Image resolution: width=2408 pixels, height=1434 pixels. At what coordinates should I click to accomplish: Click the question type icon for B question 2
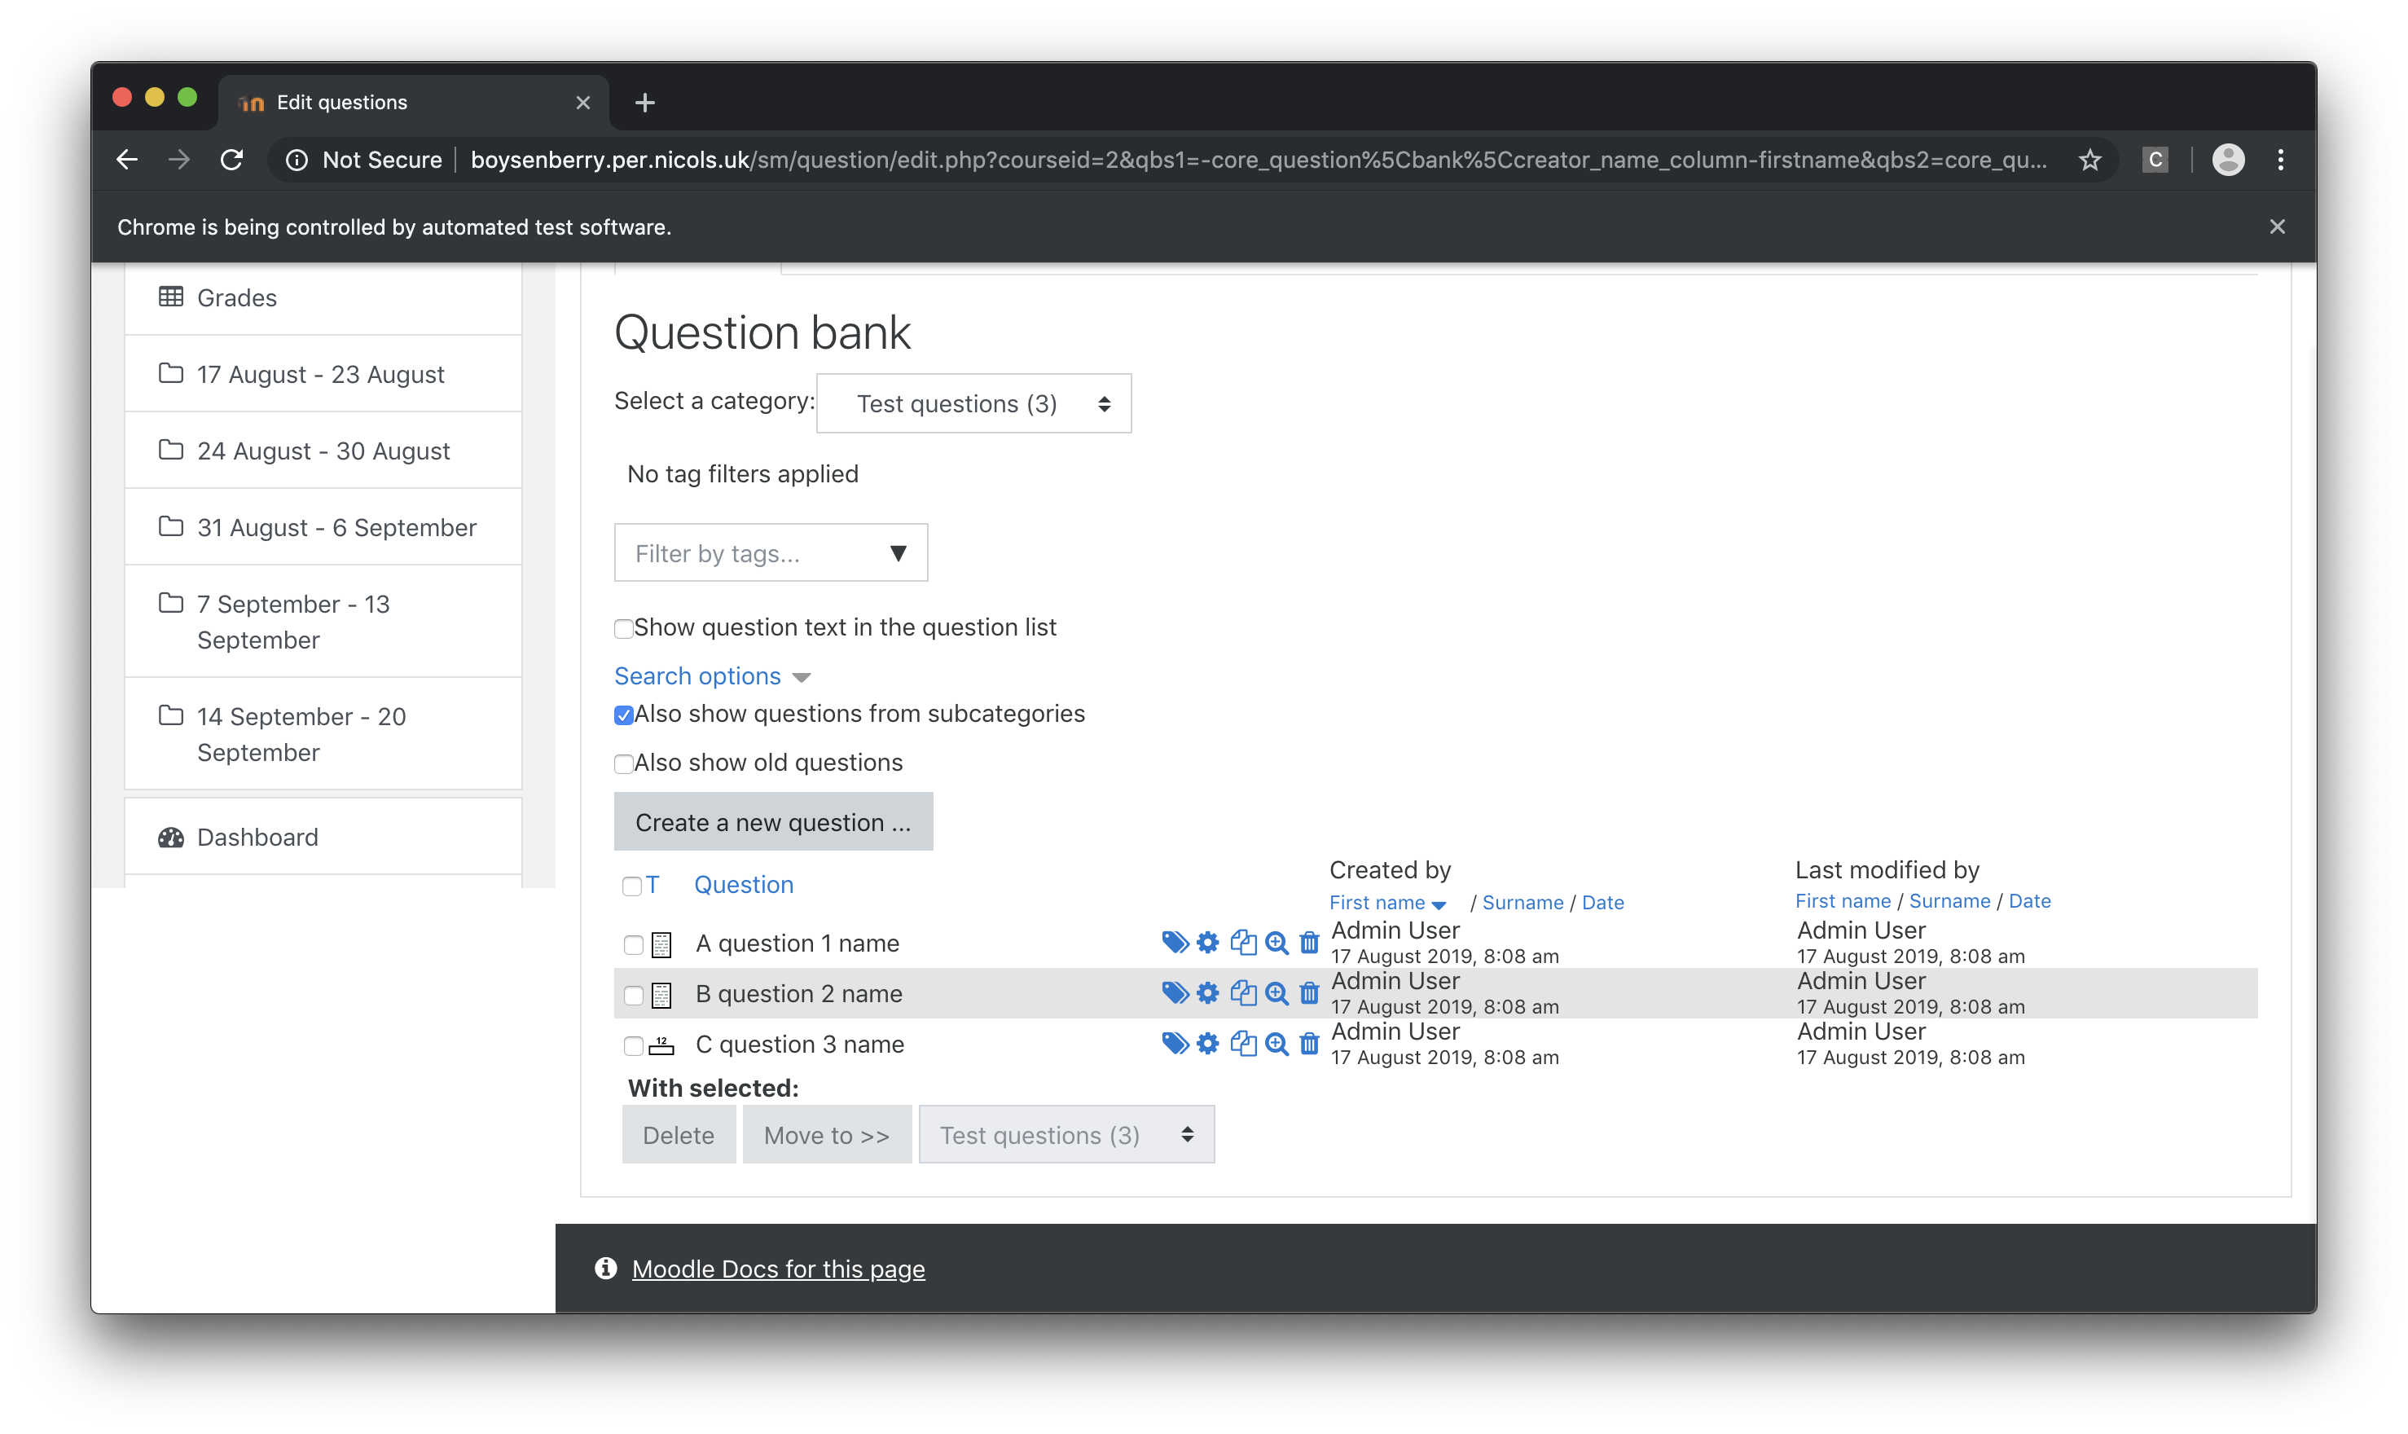pos(661,994)
